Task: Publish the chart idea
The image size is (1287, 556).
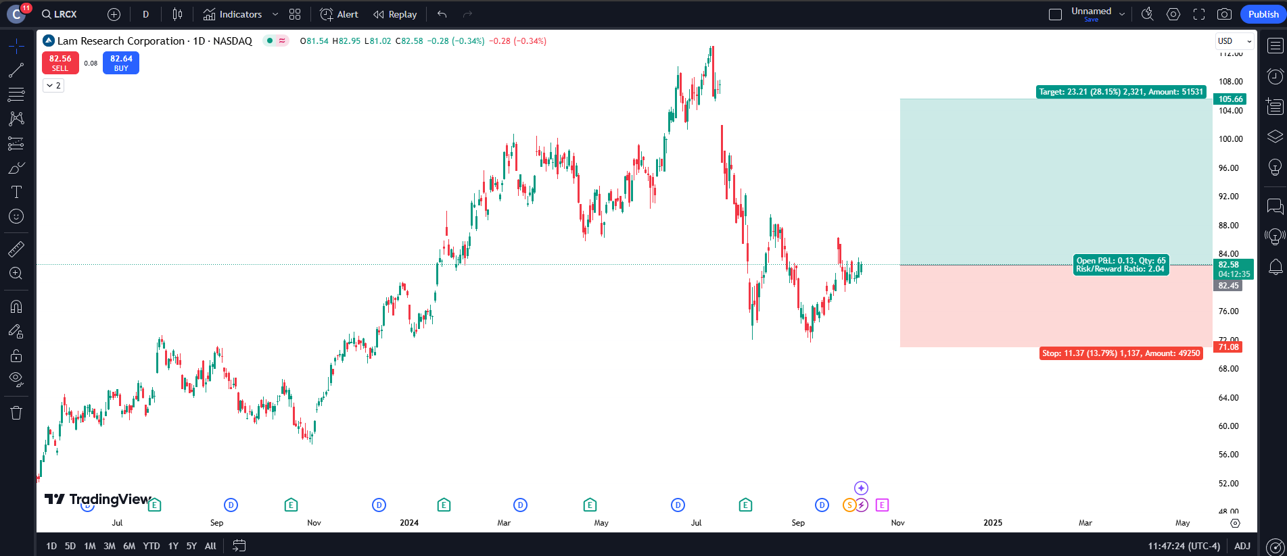Action: point(1263,14)
